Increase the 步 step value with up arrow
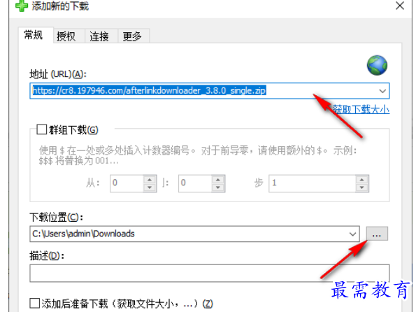 coord(362,180)
